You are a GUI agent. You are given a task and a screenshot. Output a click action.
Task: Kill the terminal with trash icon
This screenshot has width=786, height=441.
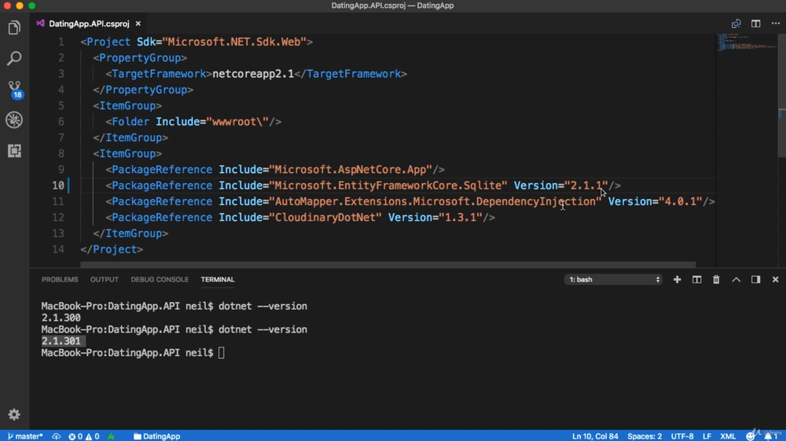tap(716, 280)
